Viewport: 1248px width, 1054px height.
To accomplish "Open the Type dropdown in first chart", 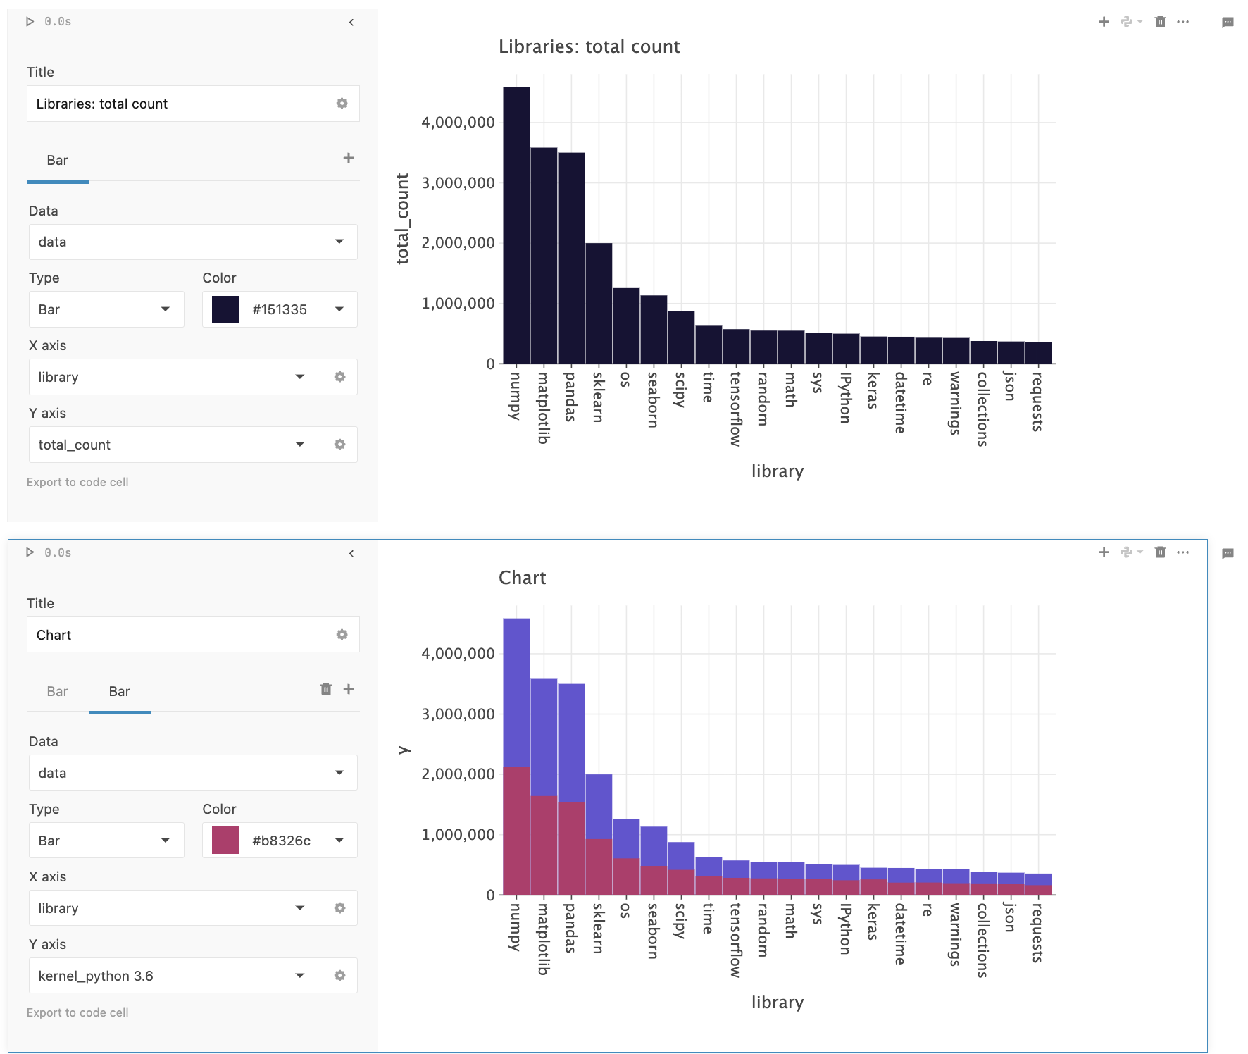I will coord(106,309).
